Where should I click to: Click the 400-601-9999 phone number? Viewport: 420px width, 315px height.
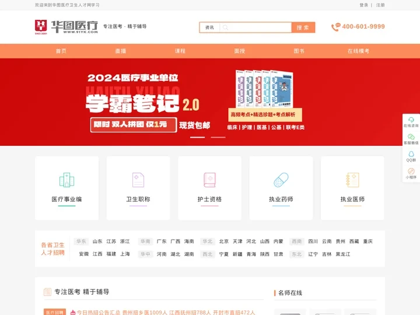(363, 26)
